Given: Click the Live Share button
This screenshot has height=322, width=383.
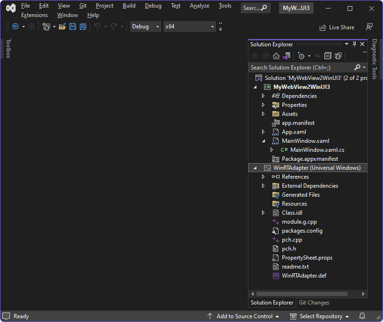Looking at the screenshot, I should coord(337,27).
